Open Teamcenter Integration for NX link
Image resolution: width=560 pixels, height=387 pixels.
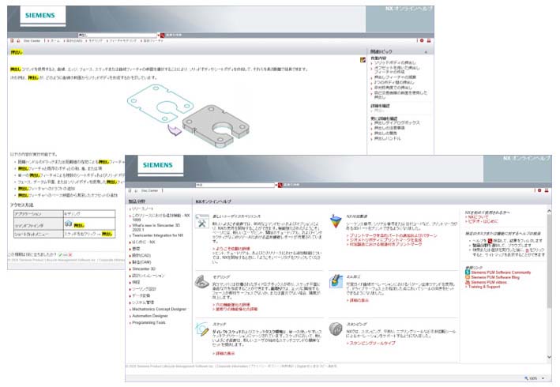click(157, 235)
